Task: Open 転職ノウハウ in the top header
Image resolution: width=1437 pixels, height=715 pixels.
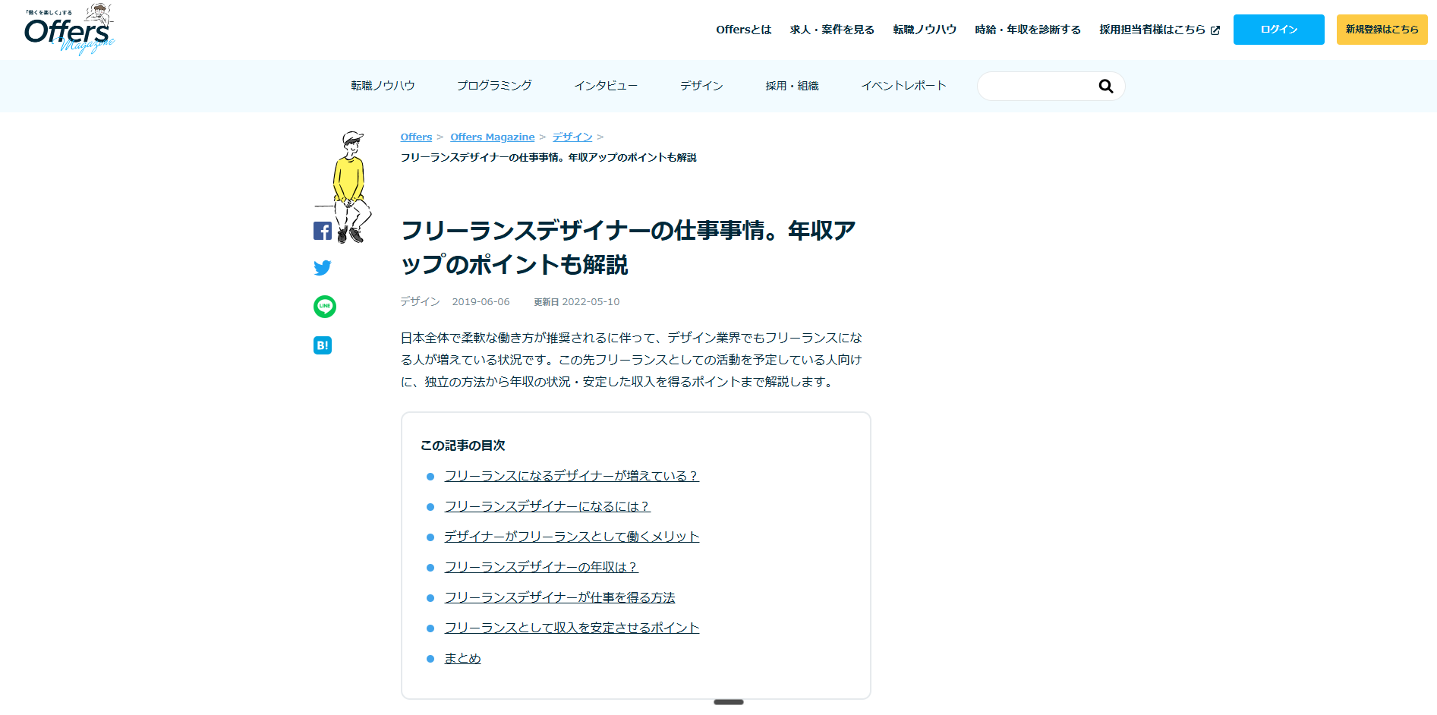Action: pyautogui.click(x=925, y=30)
